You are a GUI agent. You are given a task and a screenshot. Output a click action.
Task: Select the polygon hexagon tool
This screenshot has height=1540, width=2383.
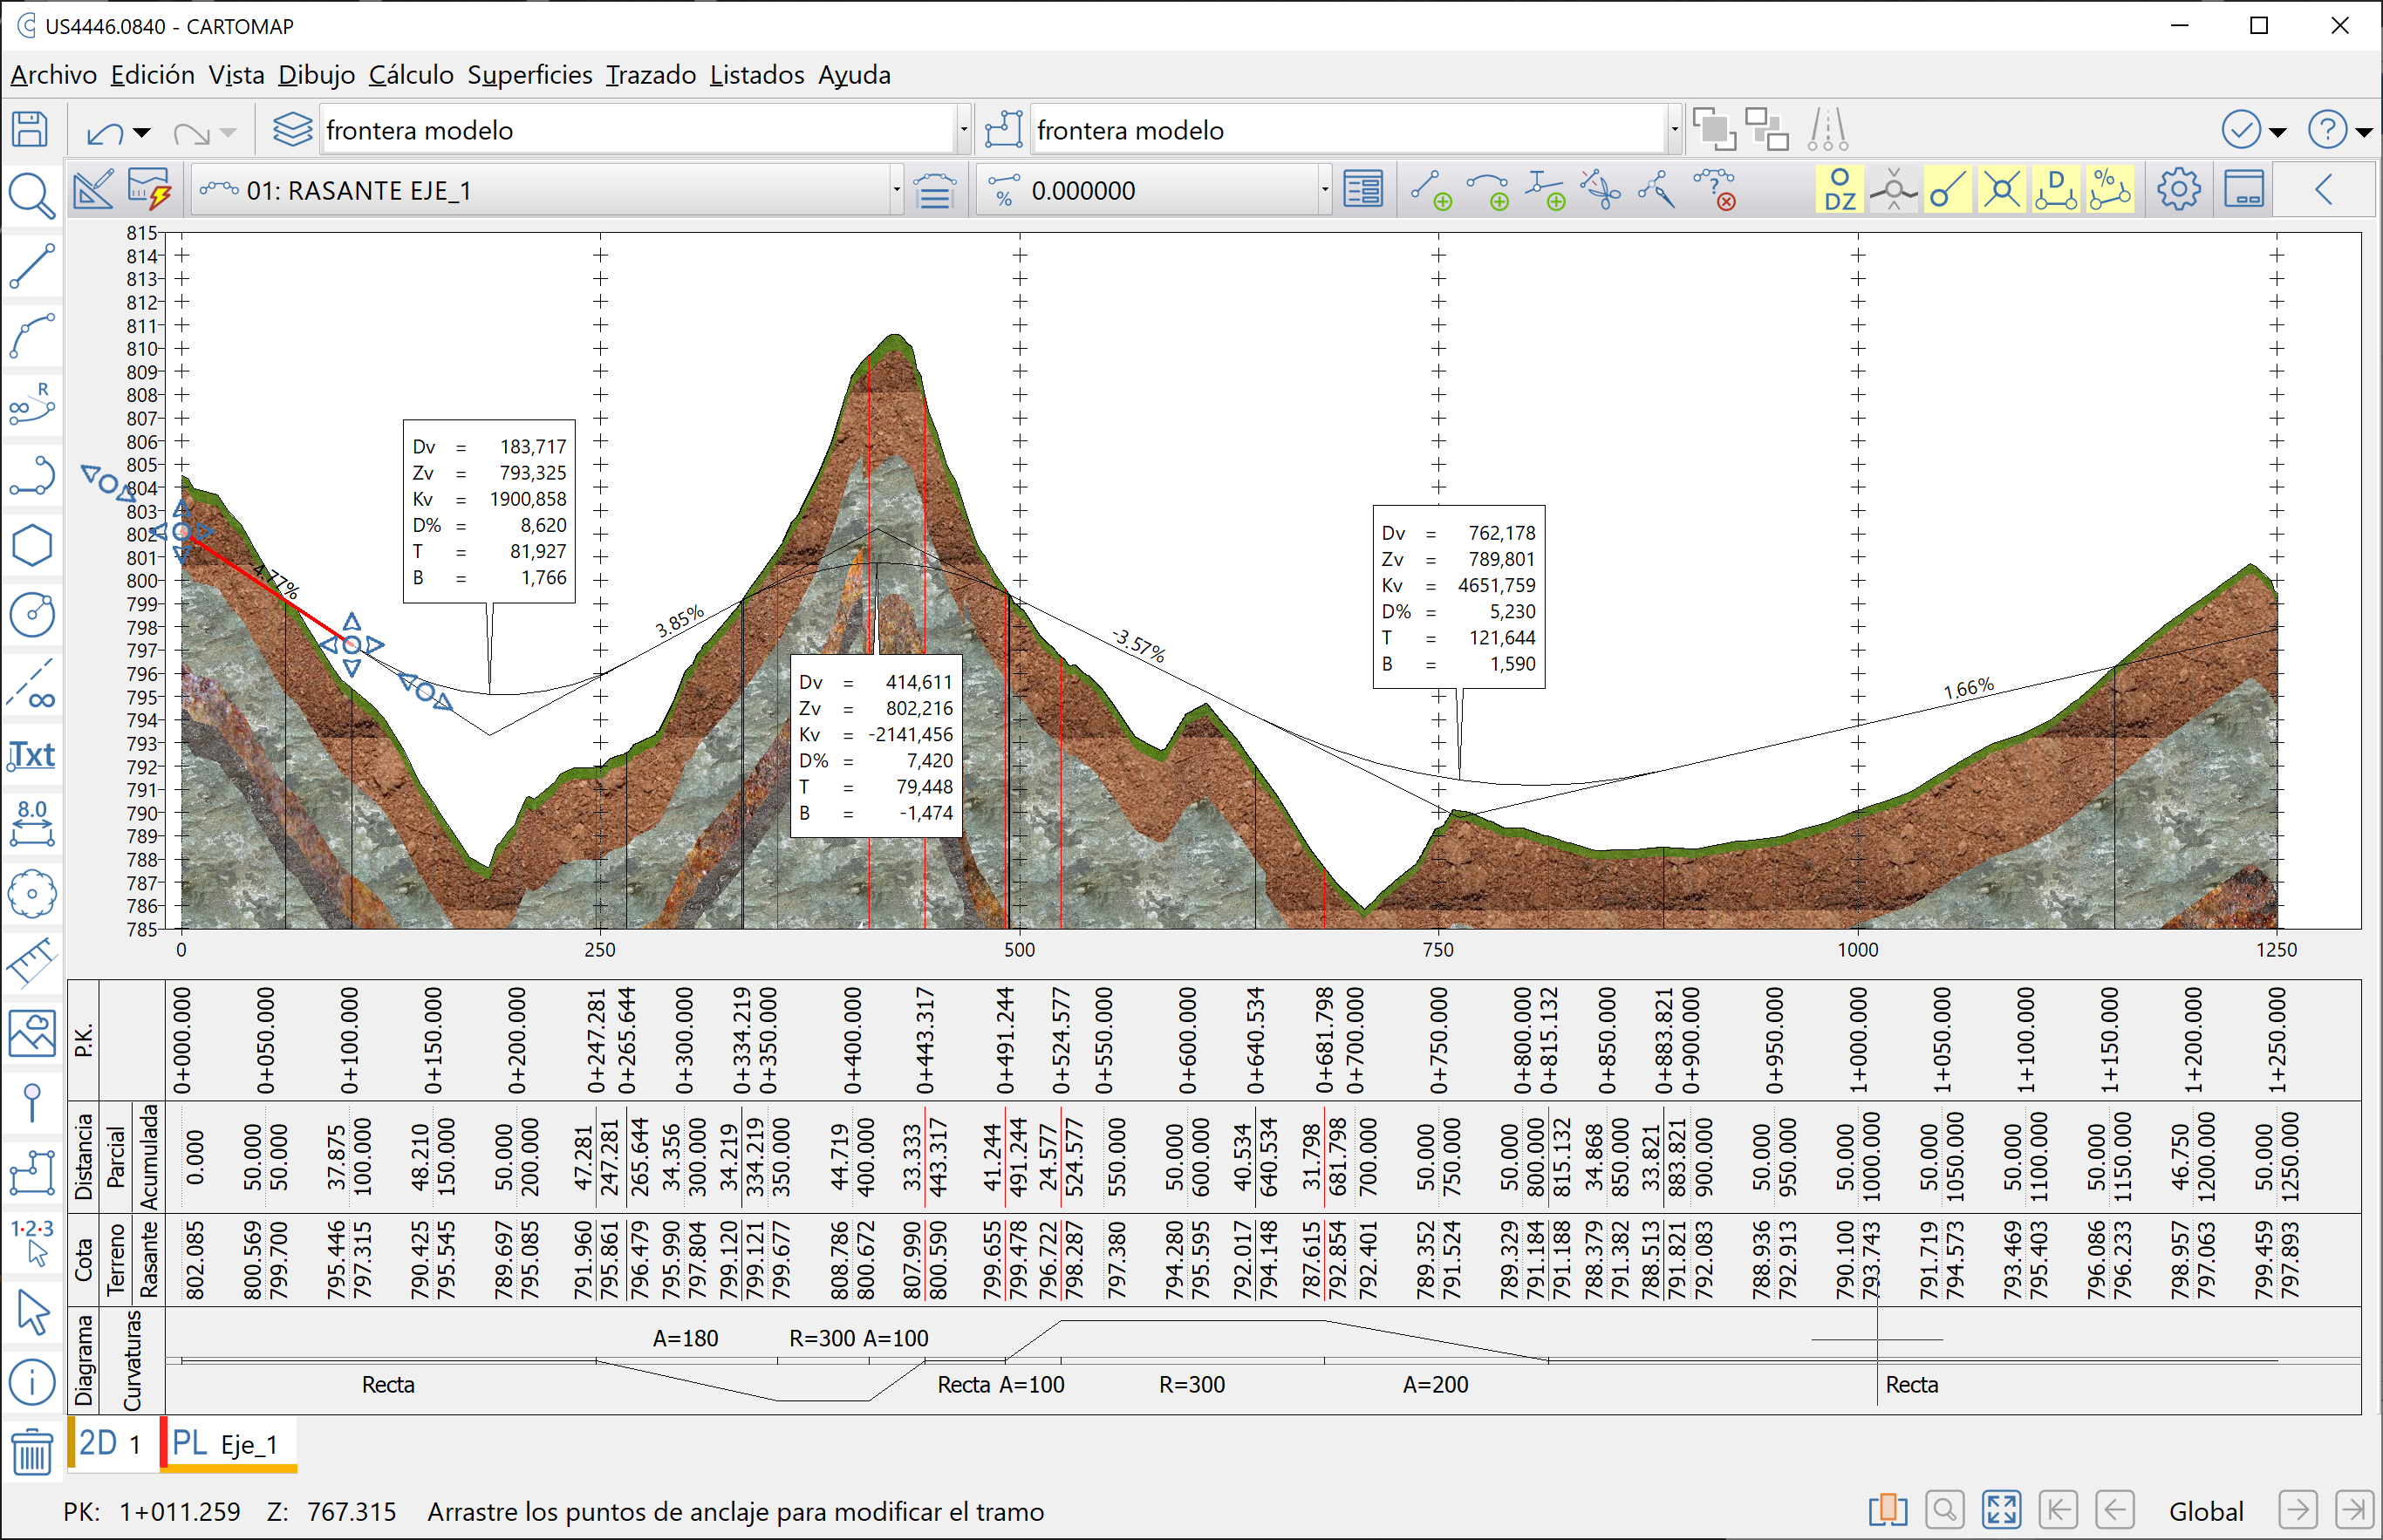click(32, 546)
